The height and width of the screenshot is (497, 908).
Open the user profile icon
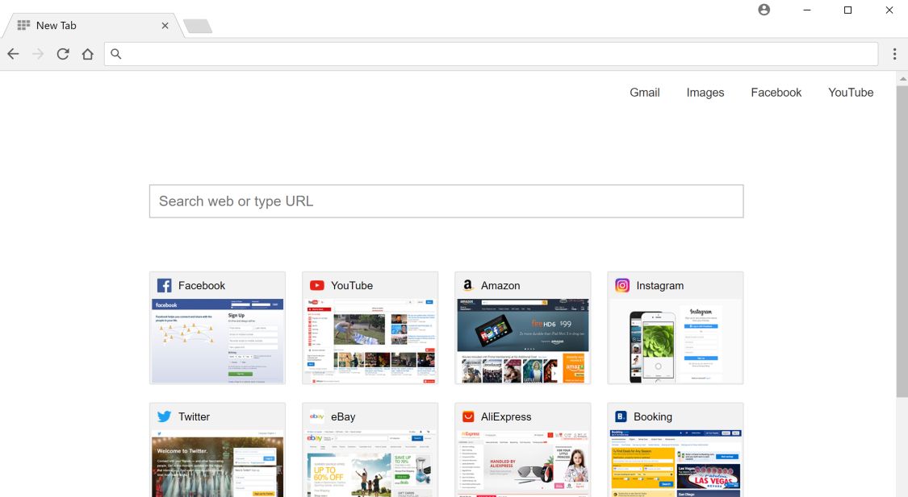764,10
